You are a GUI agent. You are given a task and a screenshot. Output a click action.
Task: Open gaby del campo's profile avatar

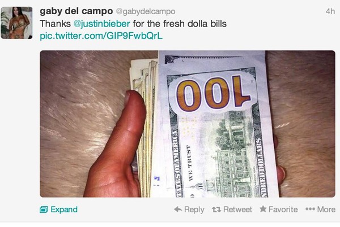tap(16, 23)
